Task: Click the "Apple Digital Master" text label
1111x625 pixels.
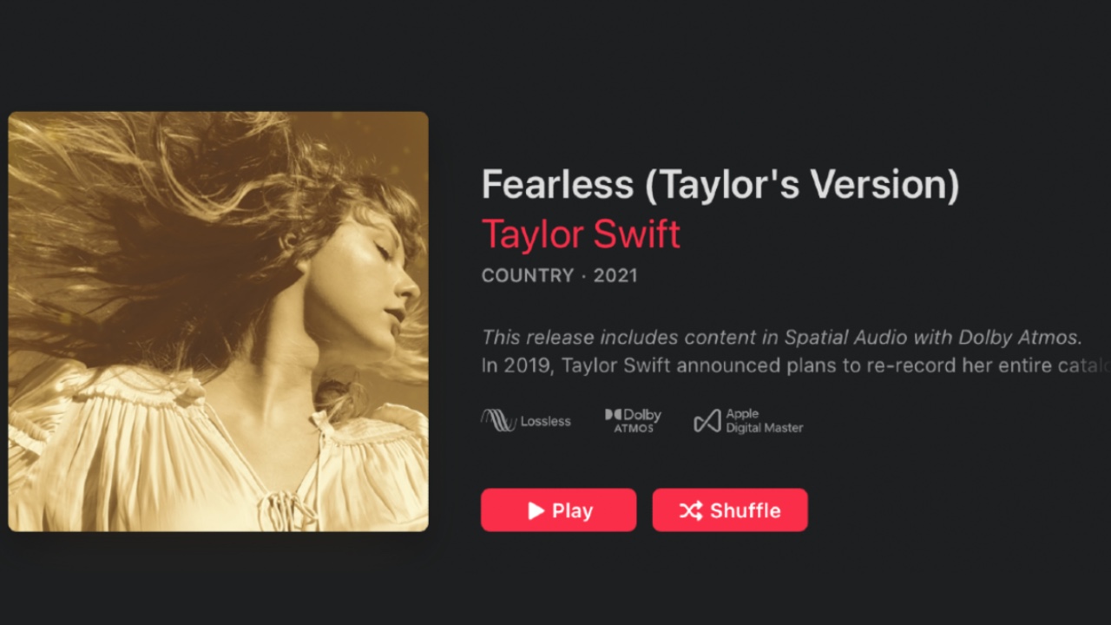Action: click(764, 421)
